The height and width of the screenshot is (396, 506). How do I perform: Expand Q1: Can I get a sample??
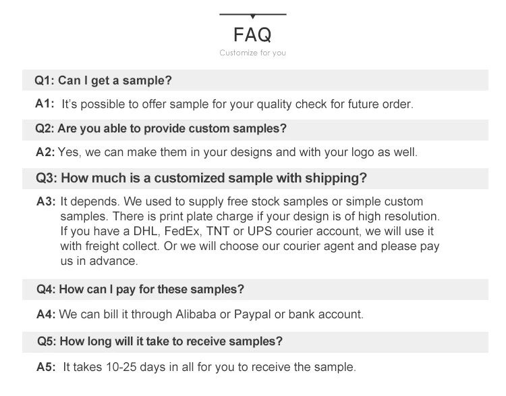103,80
